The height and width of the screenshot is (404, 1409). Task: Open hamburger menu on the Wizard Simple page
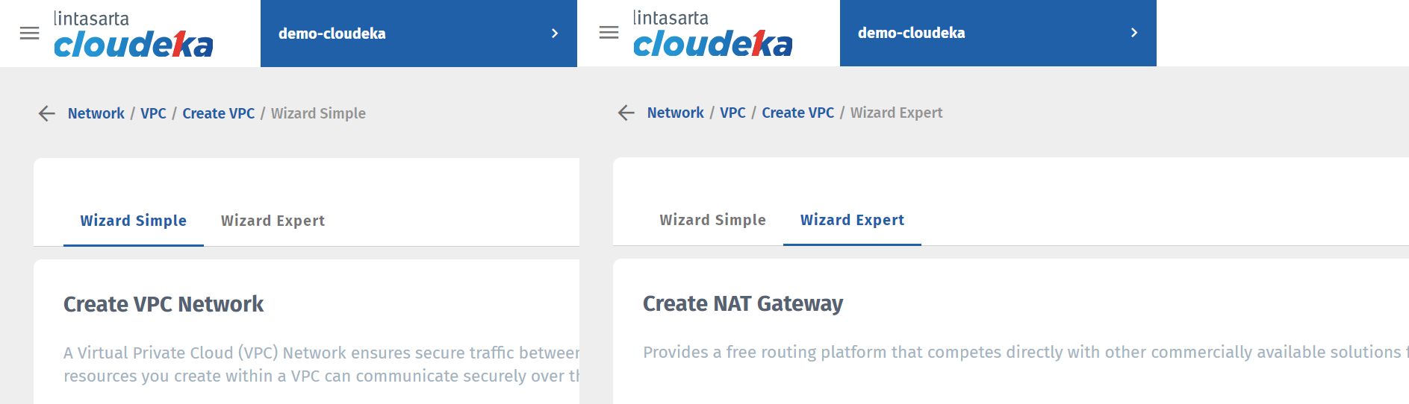tap(29, 34)
